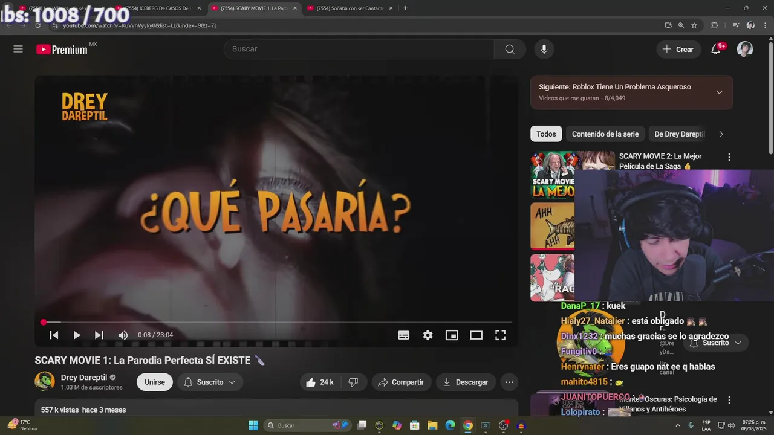Show more filter chips arrow
774x435 pixels.
point(721,134)
